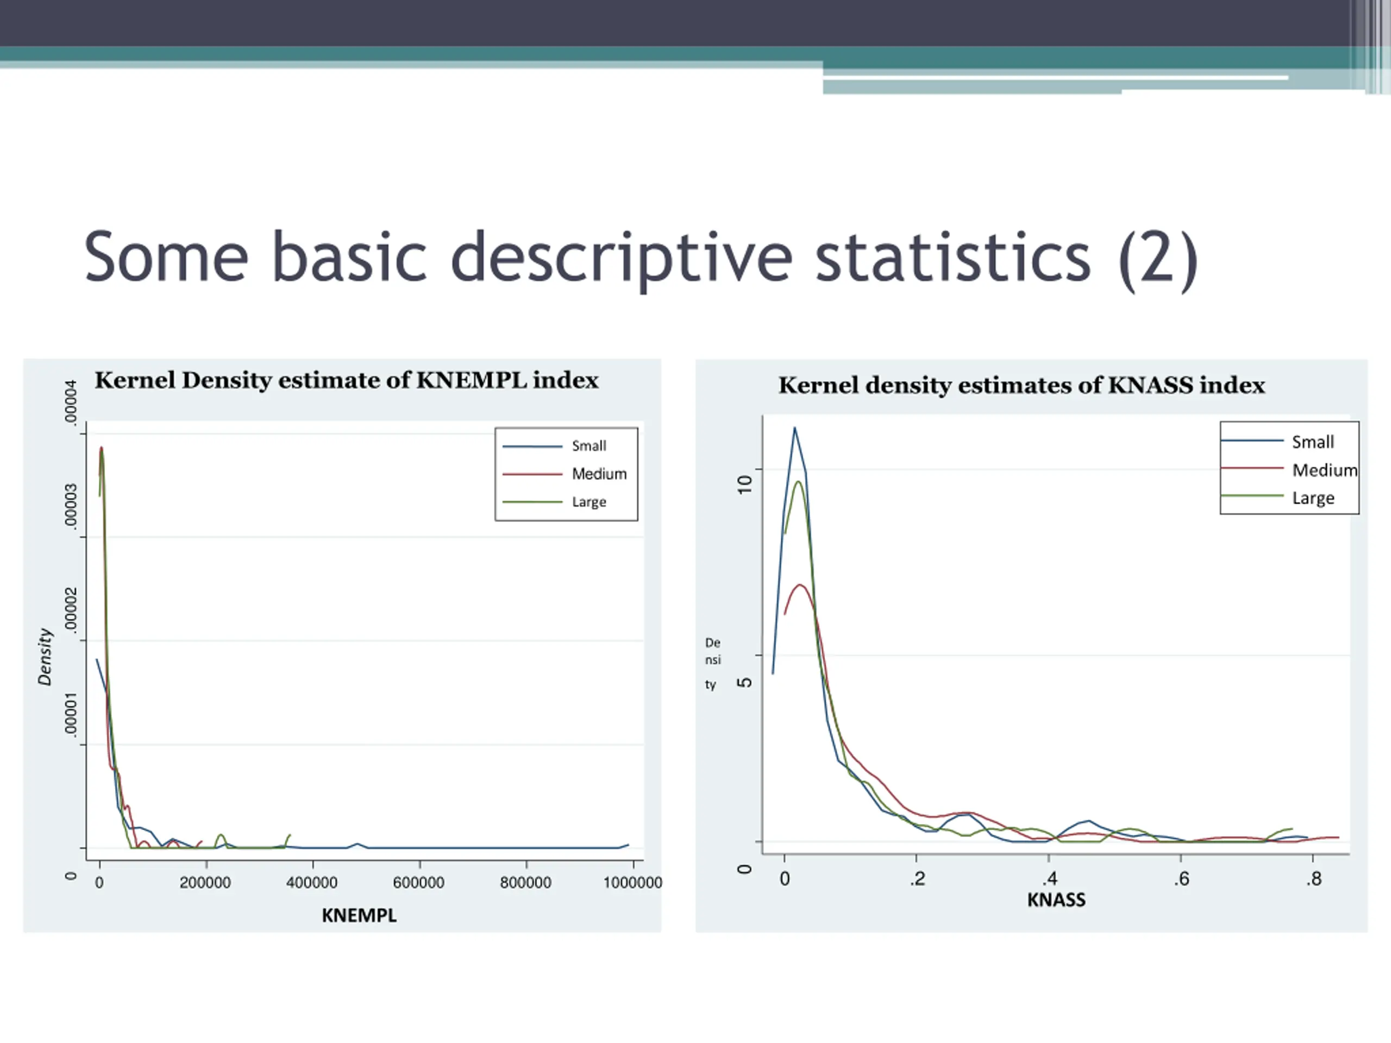Click the '800000' x-axis tick label
Screen dimensions: 1391x1043
click(x=526, y=883)
